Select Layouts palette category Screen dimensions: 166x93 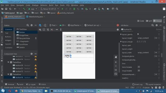[x=8, y=44]
